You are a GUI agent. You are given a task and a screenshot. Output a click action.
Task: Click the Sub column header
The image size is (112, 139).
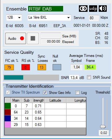pos(27,100)
